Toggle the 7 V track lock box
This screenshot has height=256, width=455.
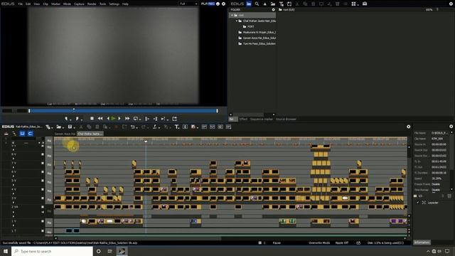coord(43,163)
